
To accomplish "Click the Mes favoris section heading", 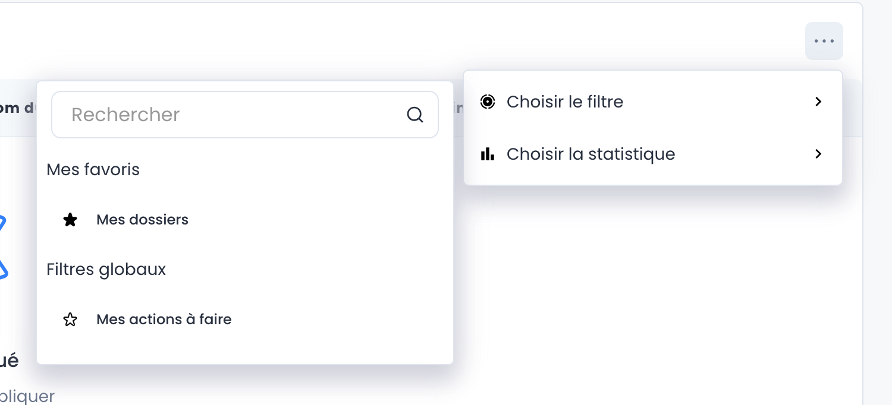I will (x=93, y=170).
